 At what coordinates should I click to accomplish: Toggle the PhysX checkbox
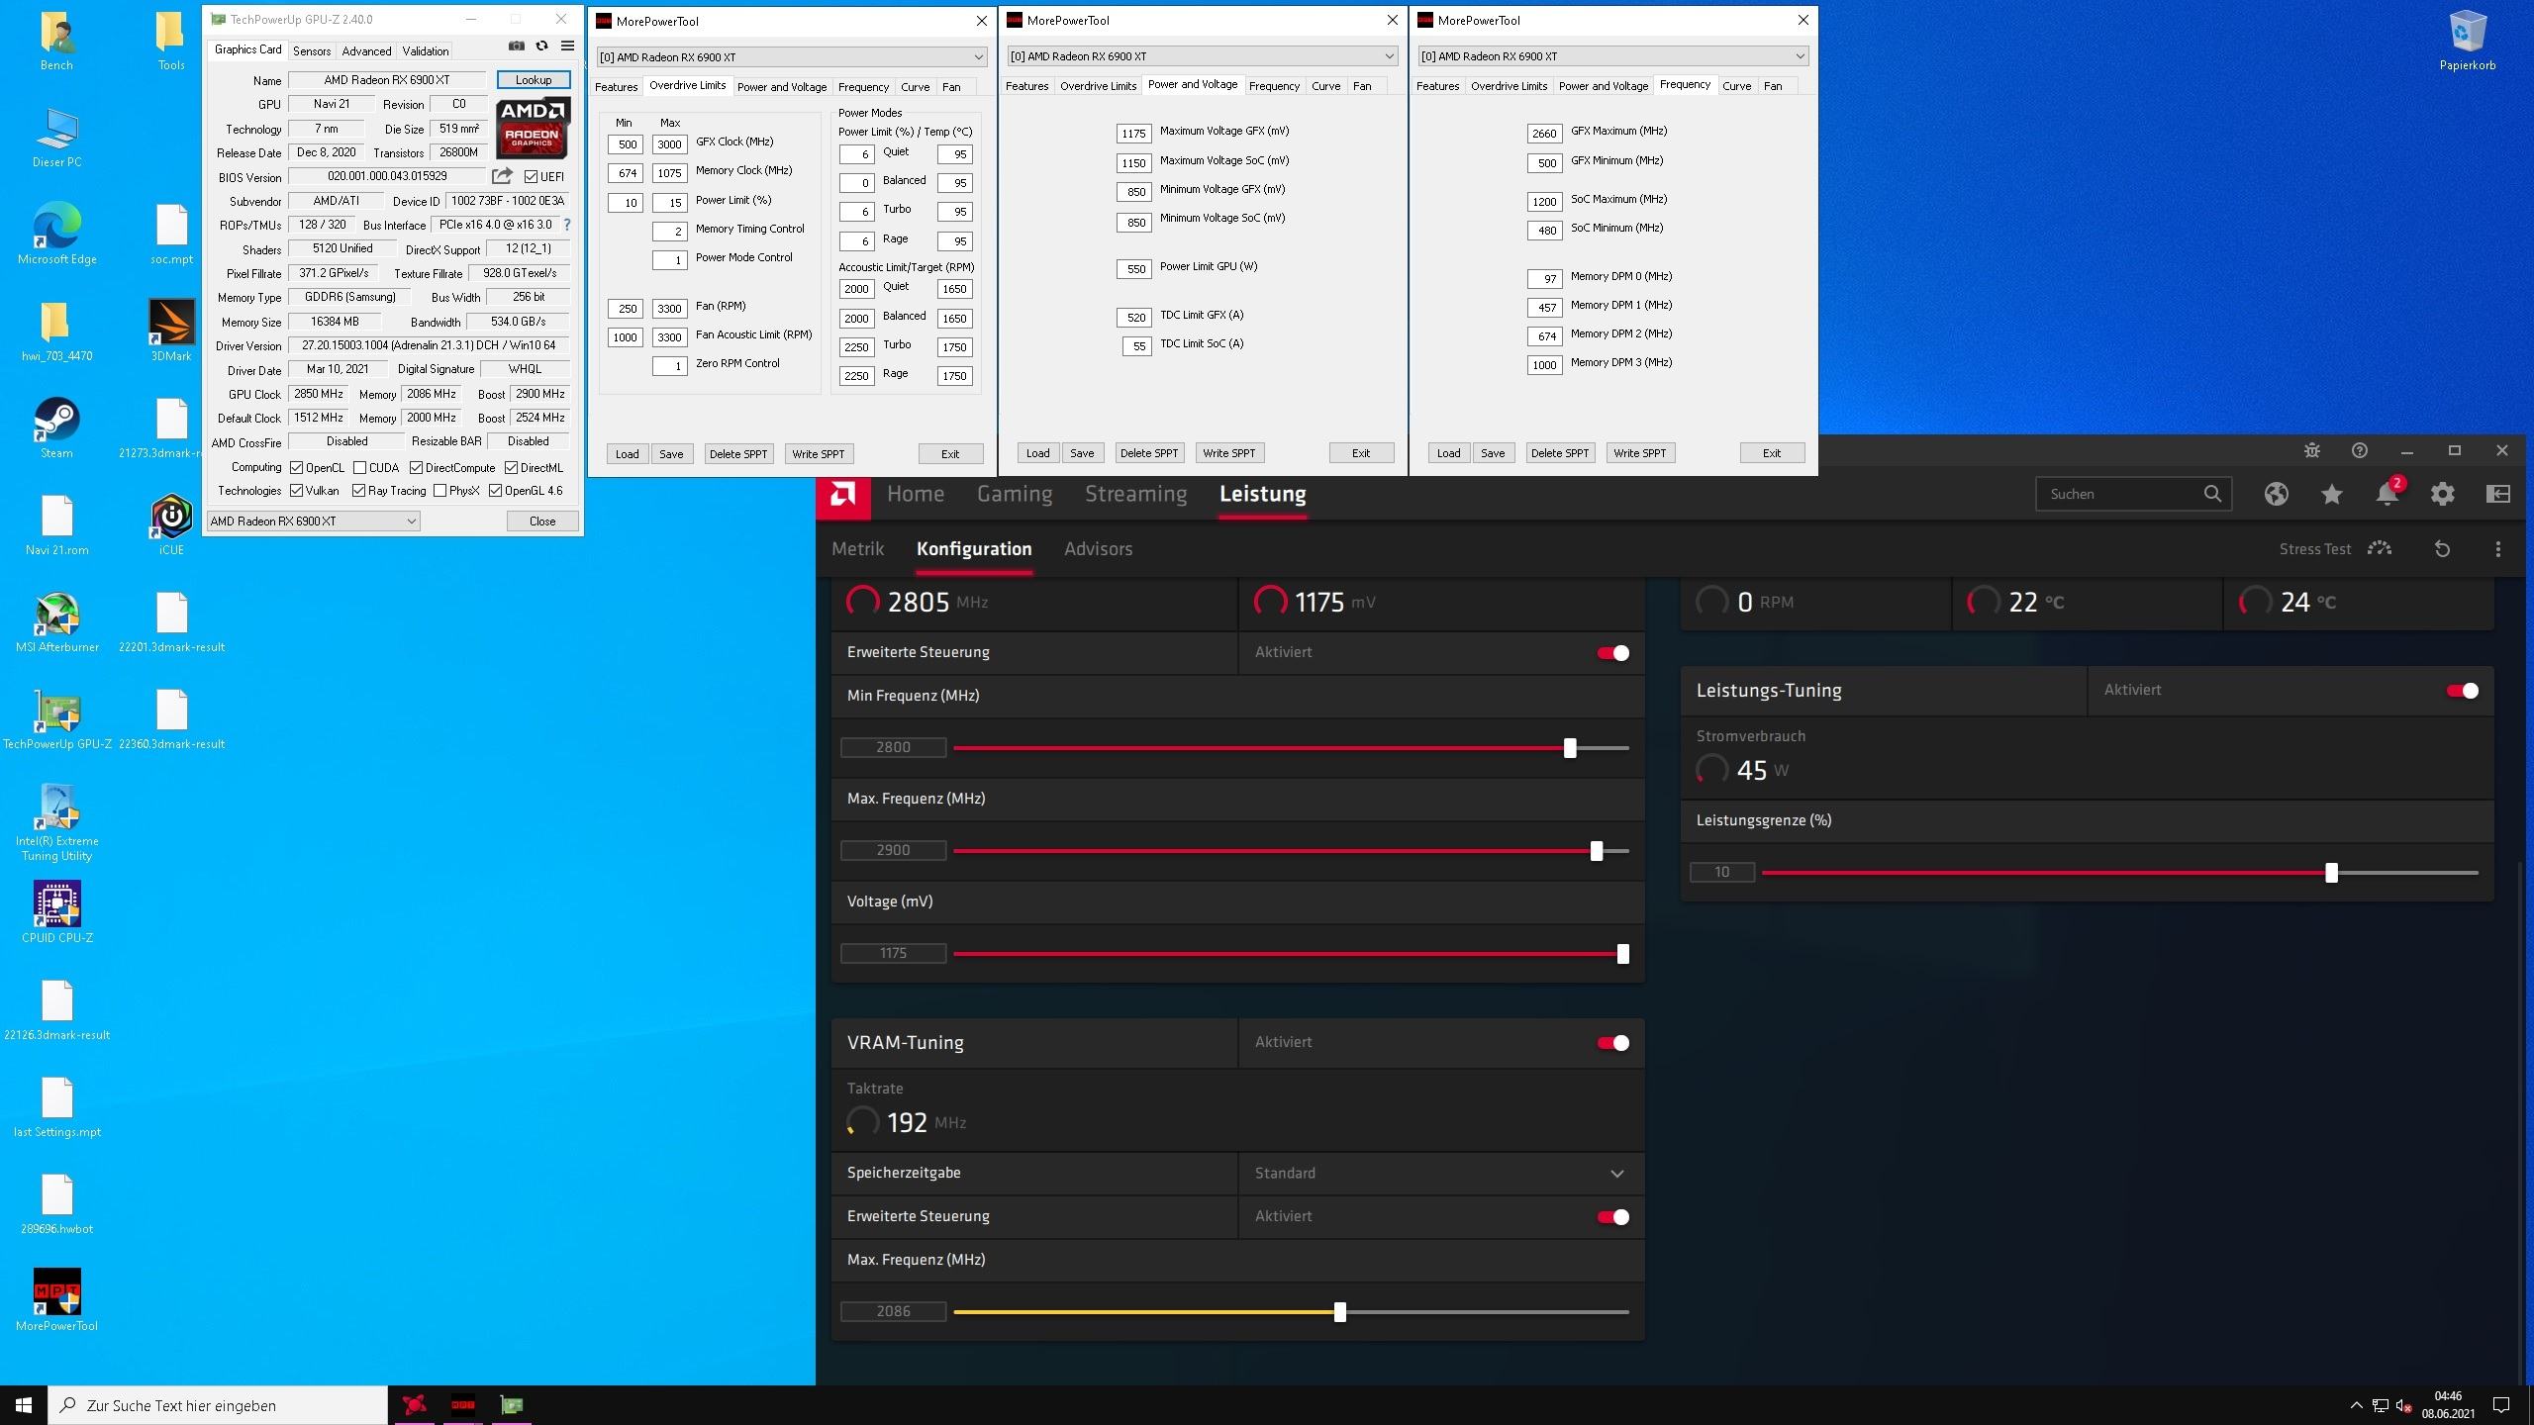point(439,491)
